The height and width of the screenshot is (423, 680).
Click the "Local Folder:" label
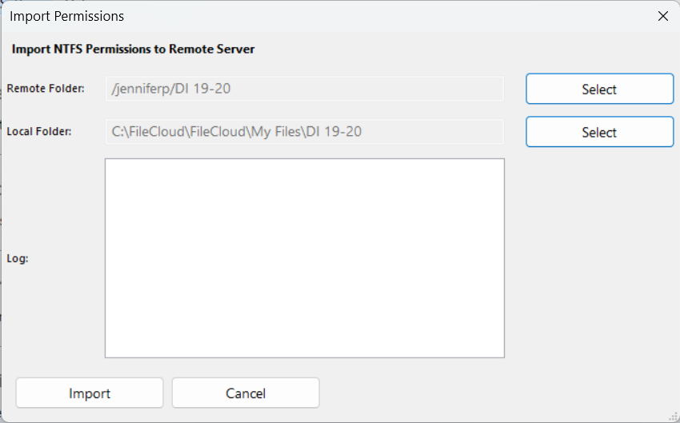pos(39,132)
